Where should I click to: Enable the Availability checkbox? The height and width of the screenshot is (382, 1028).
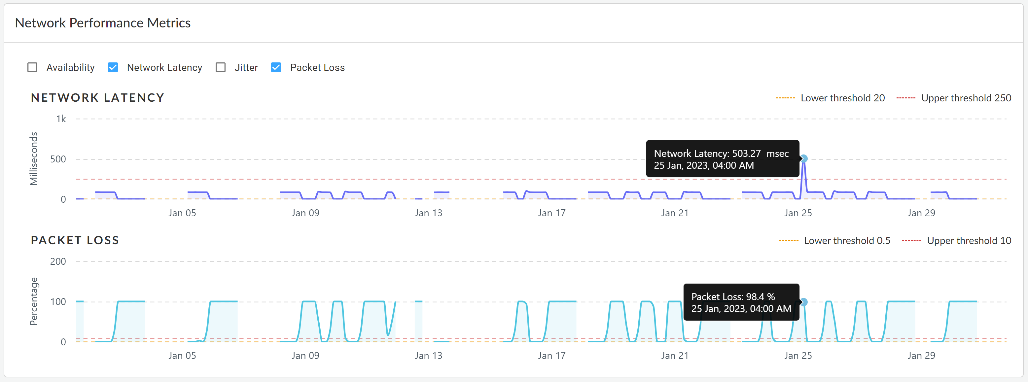(32, 67)
